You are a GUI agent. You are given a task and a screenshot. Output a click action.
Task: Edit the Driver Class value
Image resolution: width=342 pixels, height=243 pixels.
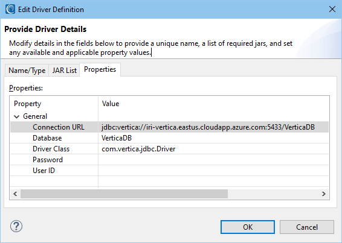(213, 149)
